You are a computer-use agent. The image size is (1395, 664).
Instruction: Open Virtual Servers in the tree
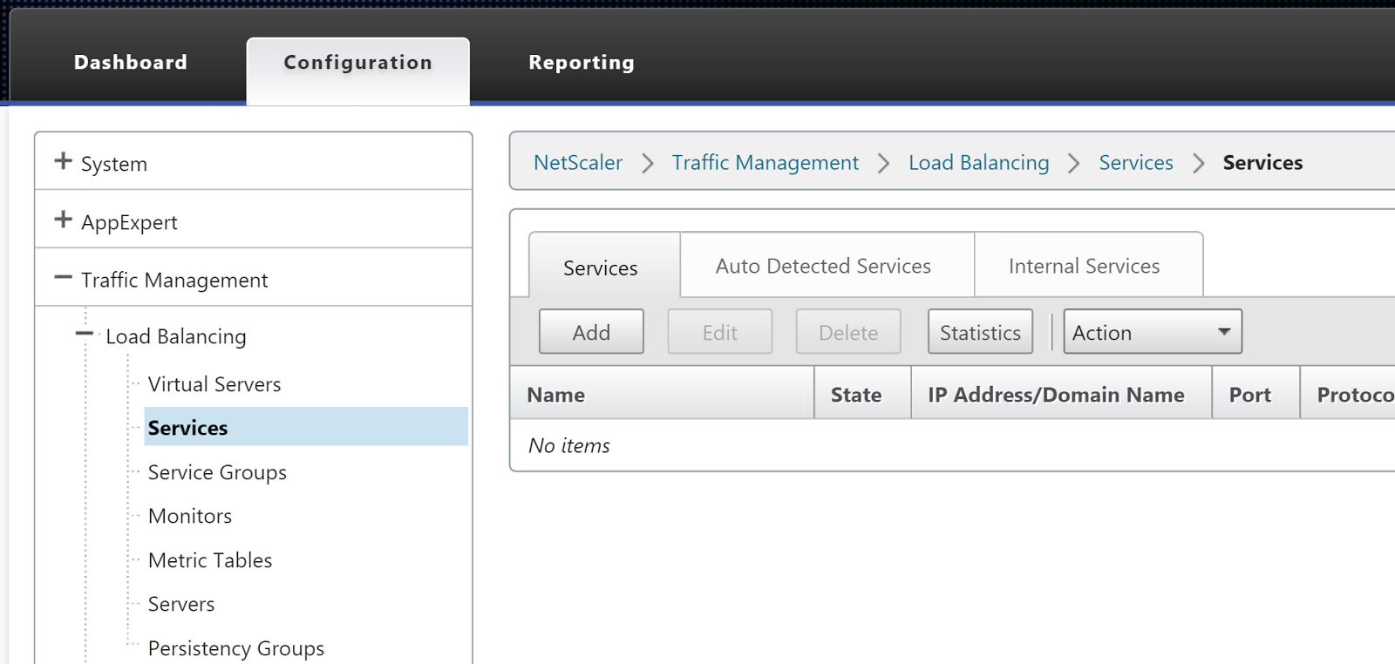[214, 384]
